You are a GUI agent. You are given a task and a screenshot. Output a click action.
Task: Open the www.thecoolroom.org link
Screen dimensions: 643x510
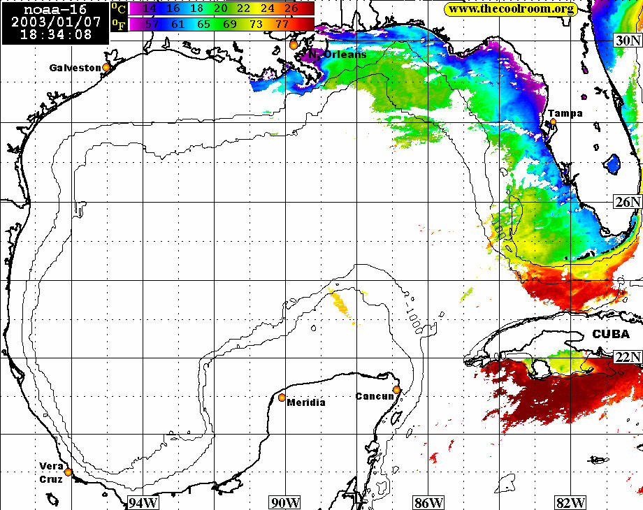(x=511, y=9)
